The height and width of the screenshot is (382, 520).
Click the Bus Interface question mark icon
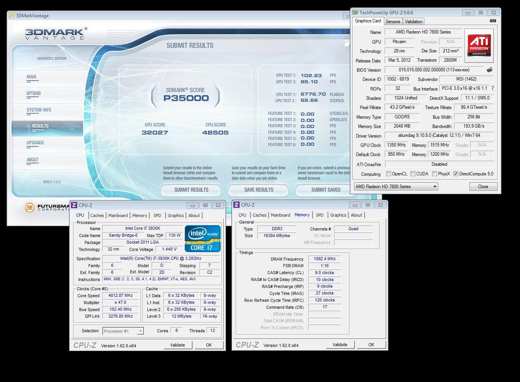click(x=493, y=88)
